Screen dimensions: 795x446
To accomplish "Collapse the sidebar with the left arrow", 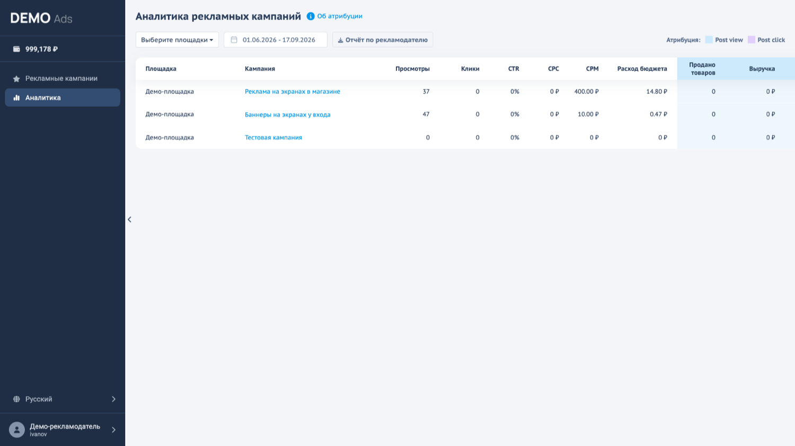I will click(129, 220).
